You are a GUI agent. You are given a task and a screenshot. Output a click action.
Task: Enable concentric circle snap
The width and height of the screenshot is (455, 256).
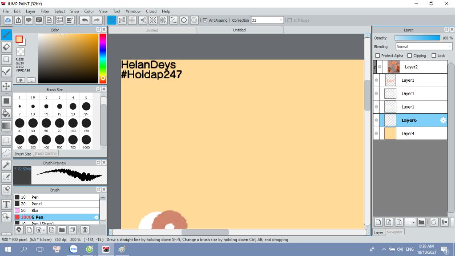point(163,20)
